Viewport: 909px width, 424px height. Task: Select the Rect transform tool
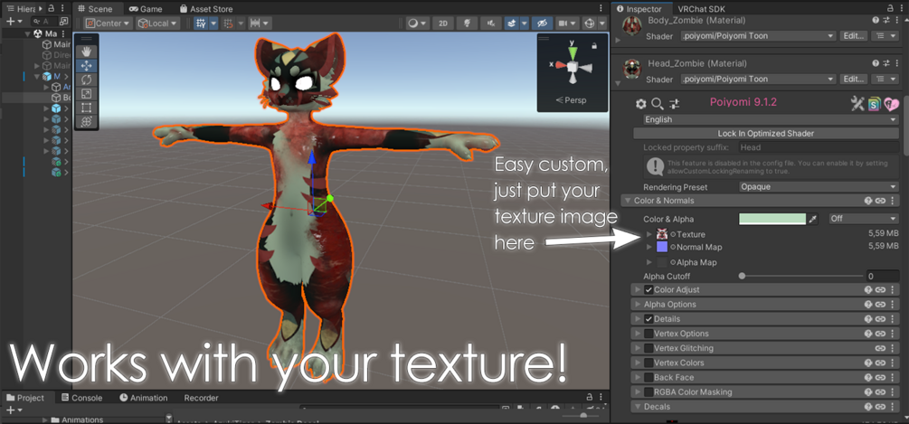[87, 108]
